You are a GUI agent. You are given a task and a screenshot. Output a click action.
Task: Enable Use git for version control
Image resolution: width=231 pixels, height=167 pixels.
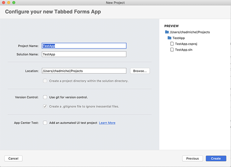[x=45, y=97]
